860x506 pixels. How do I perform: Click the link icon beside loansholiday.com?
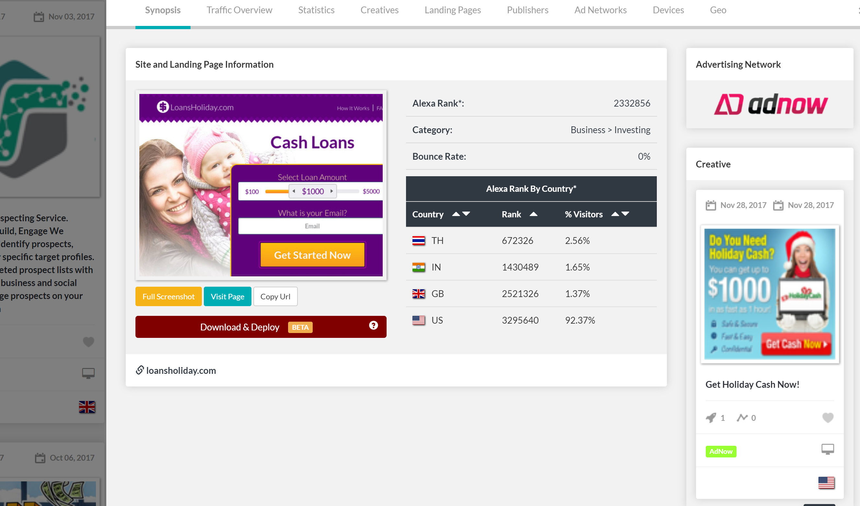140,370
